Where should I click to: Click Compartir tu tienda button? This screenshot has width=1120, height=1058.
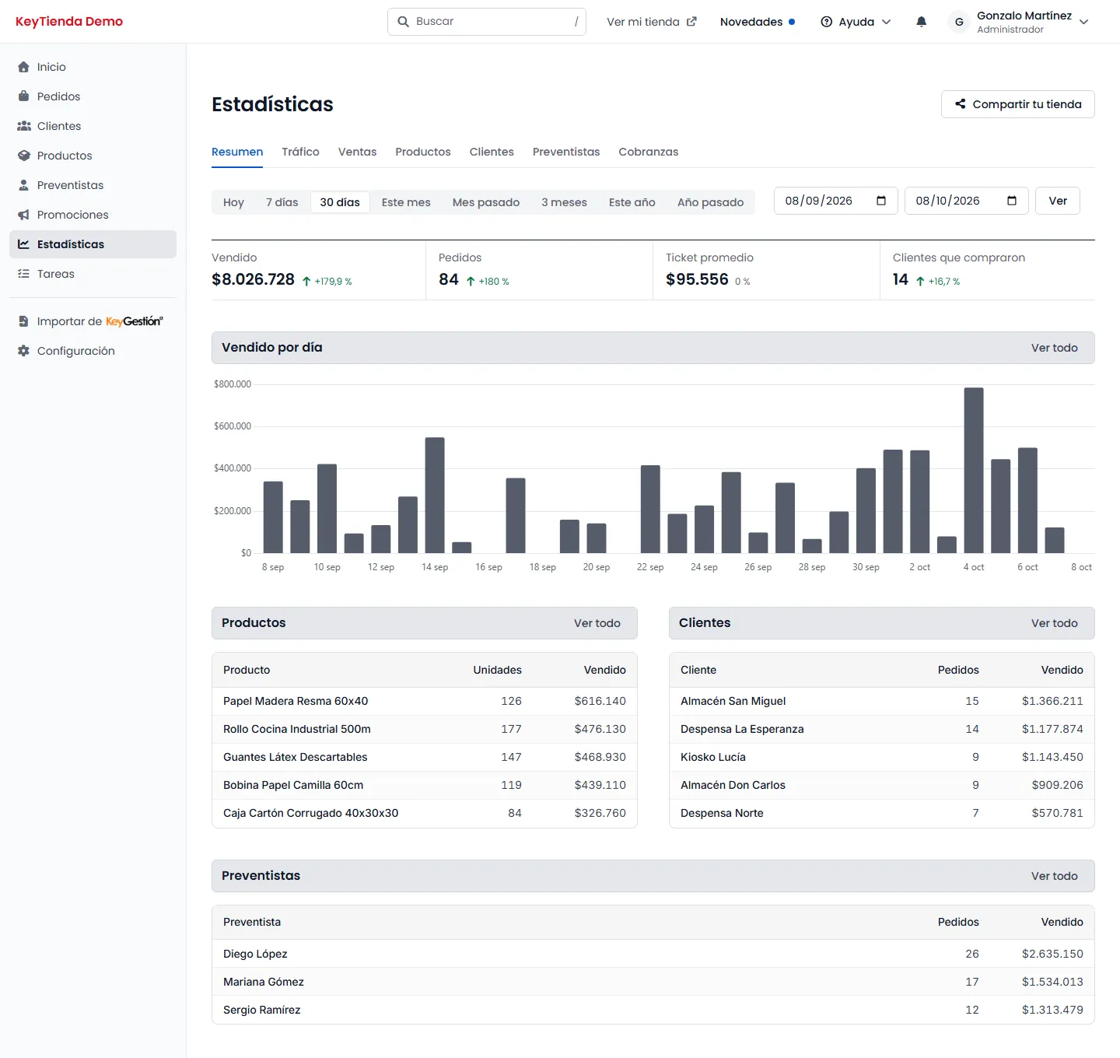coord(1018,104)
